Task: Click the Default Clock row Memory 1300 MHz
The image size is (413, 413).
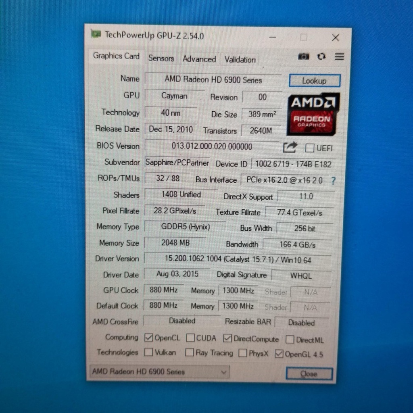Action: point(238,306)
